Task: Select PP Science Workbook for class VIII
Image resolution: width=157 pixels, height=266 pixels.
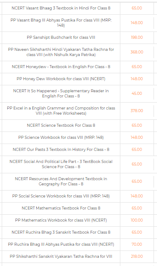Action: (61, 138)
